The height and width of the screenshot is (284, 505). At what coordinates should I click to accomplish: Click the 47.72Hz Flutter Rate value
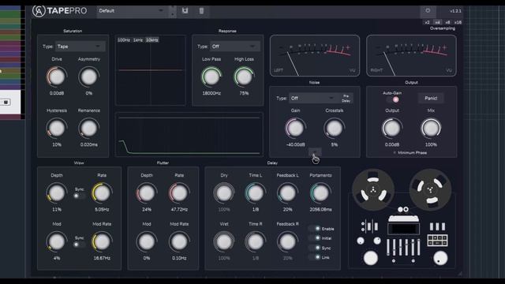179,210
